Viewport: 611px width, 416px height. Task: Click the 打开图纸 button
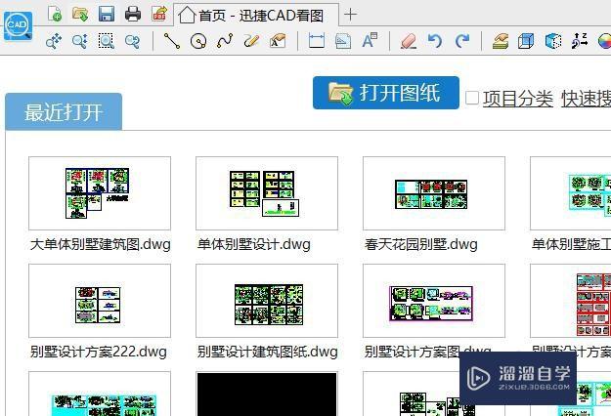pyautogui.click(x=386, y=93)
